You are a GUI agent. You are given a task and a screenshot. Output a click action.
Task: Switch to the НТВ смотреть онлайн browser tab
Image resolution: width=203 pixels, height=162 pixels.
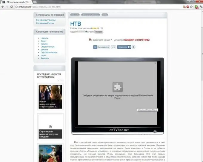17,2
